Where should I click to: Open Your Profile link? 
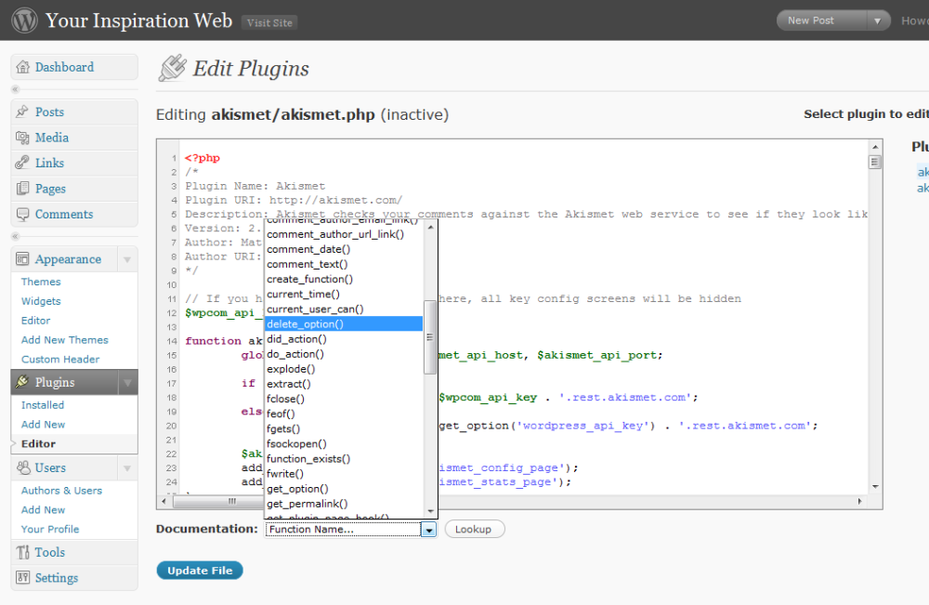click(50, 530)
